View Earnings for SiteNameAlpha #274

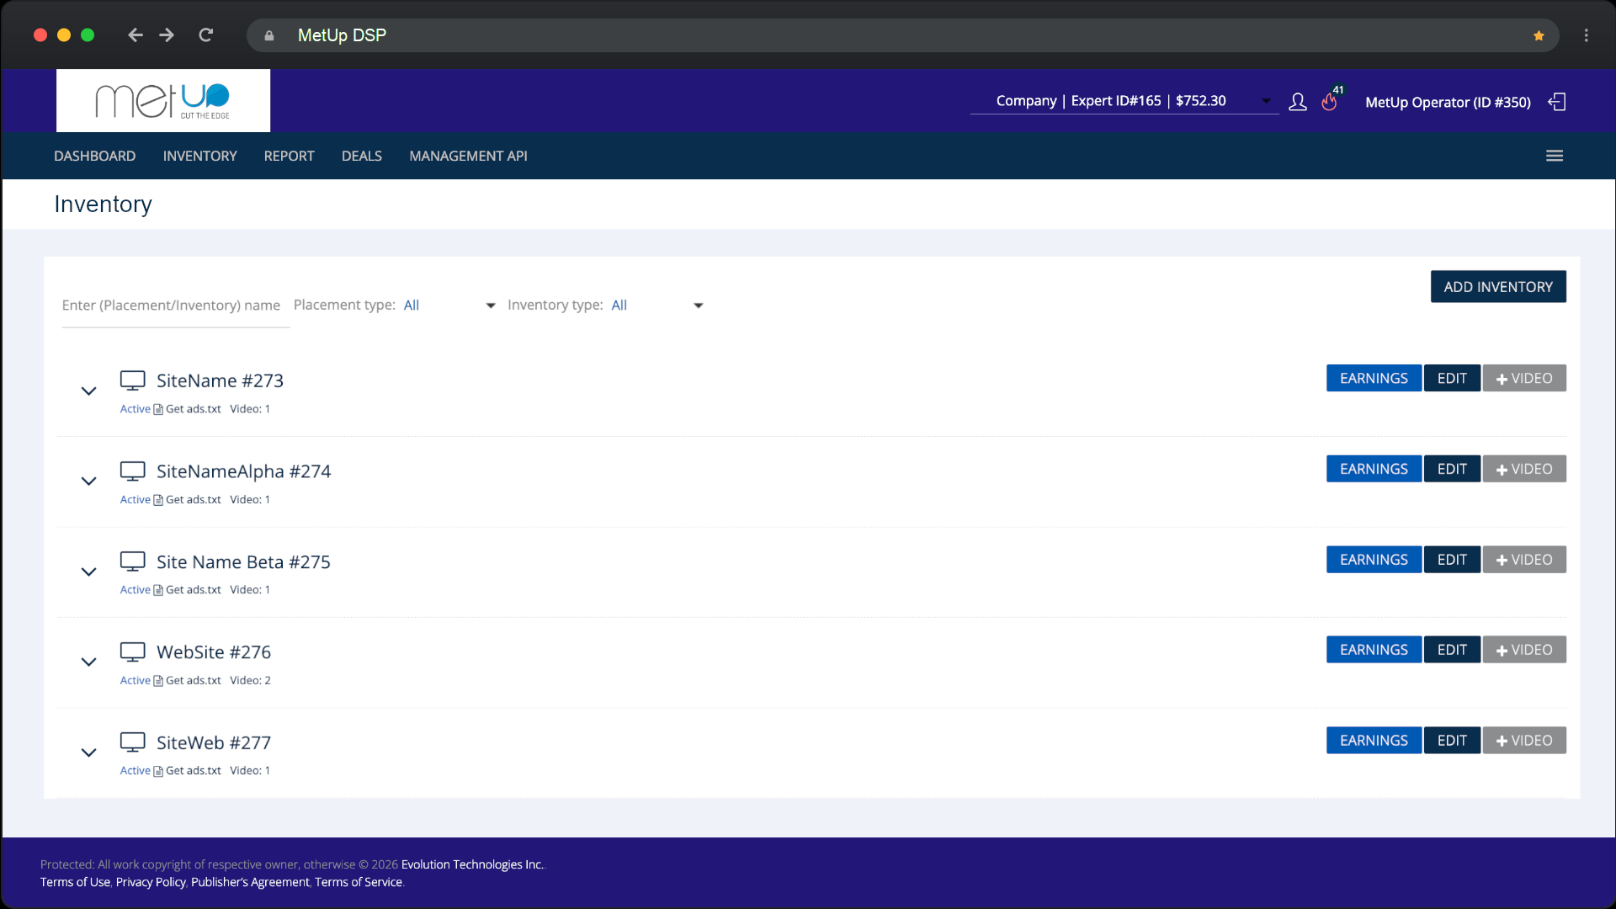(1374, 469)
